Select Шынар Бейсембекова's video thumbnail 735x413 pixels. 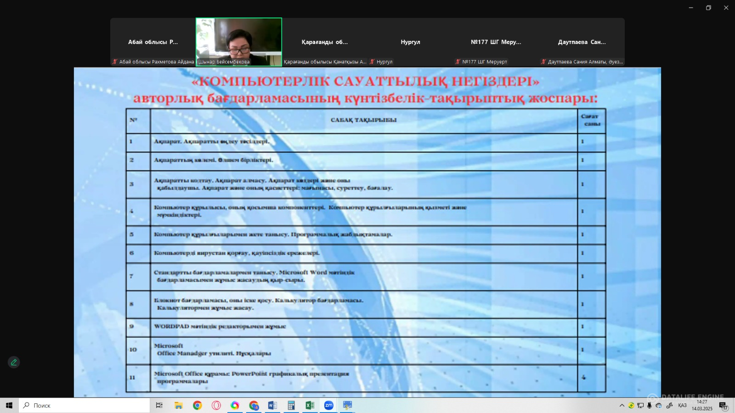(239, 42)
